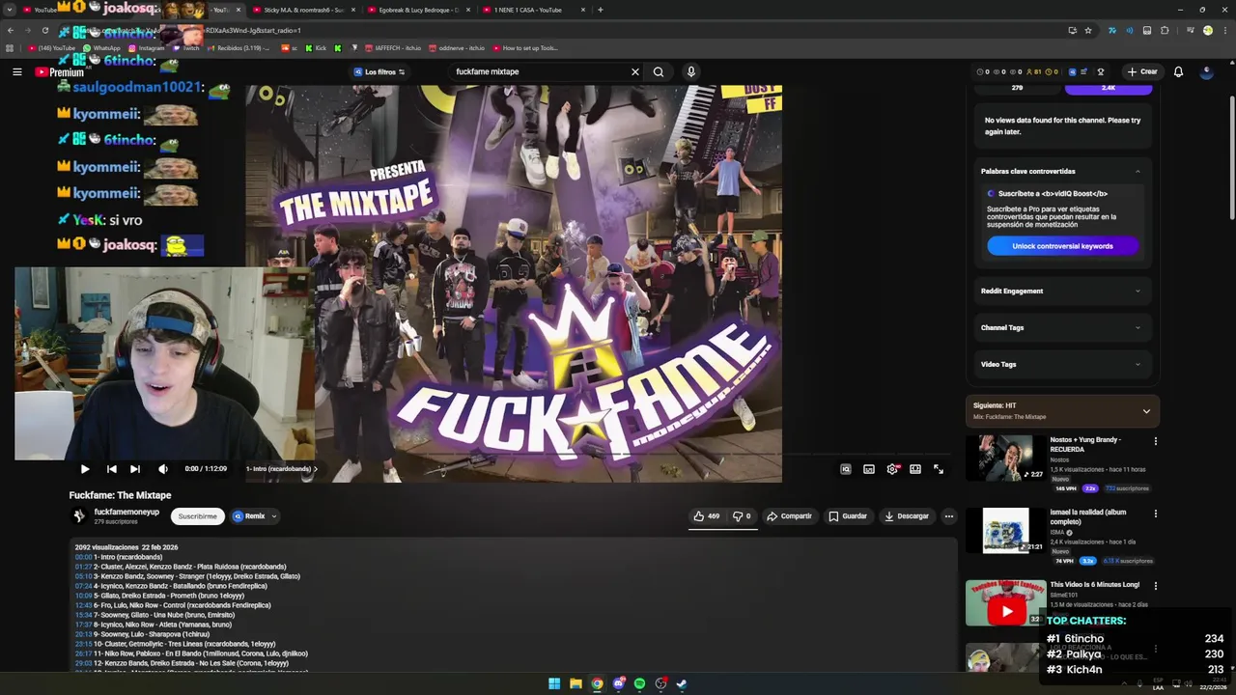Open Windows Start menu

click(x=554, y=683)
